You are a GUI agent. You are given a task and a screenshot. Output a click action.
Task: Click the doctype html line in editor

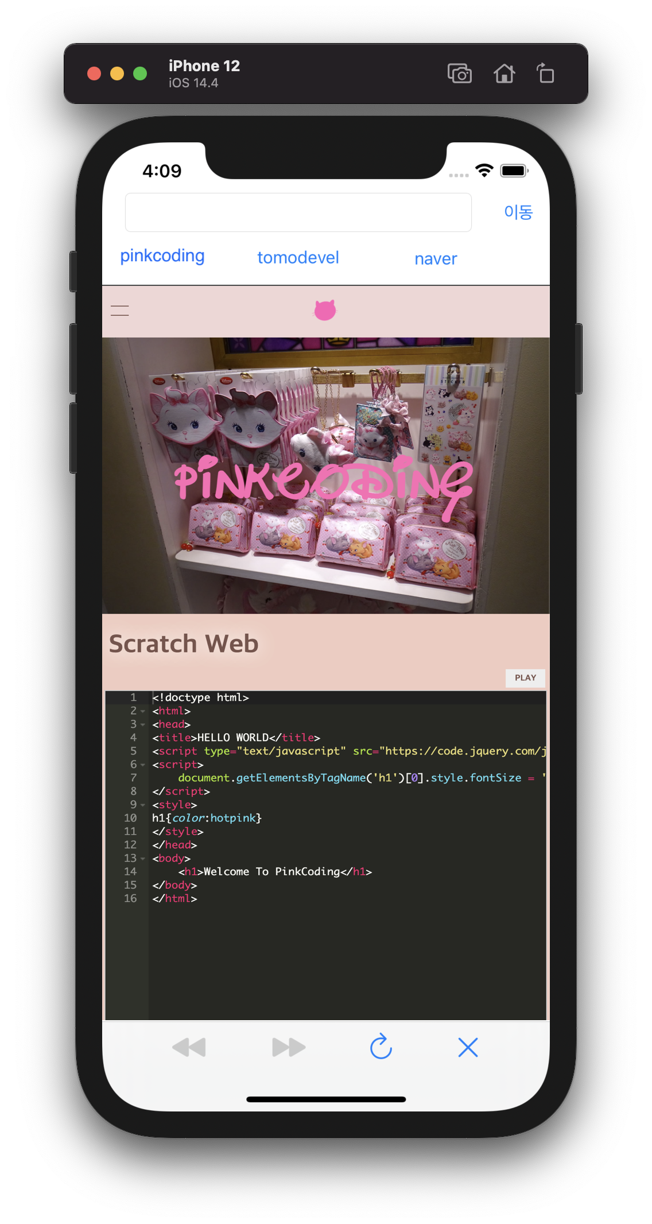pyautogui.click(x=200, y=698)
